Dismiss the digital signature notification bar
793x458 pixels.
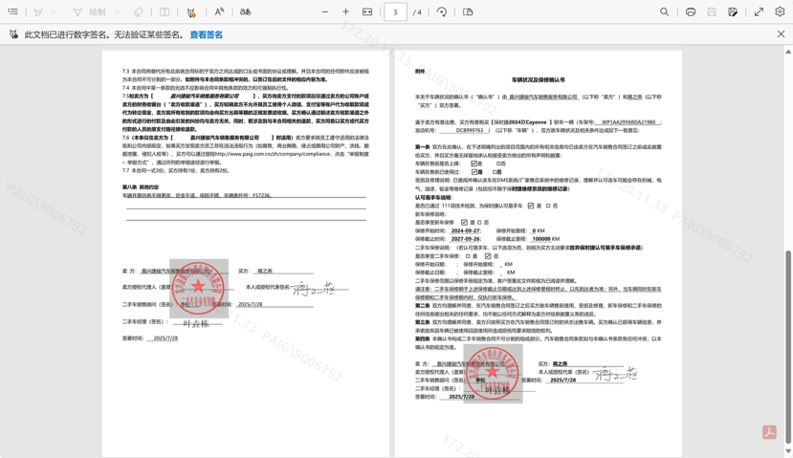point(781,34)
